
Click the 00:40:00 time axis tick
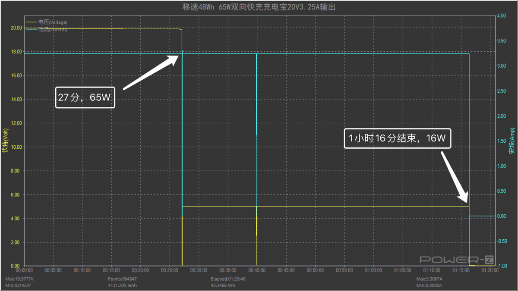257,270
